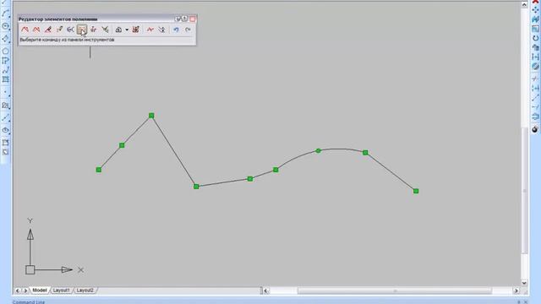Click the icon just left of the toolbar dropdown arrow
Viewport: 541px width, 304px height.
pyautogui.click(x=118, y=30)
